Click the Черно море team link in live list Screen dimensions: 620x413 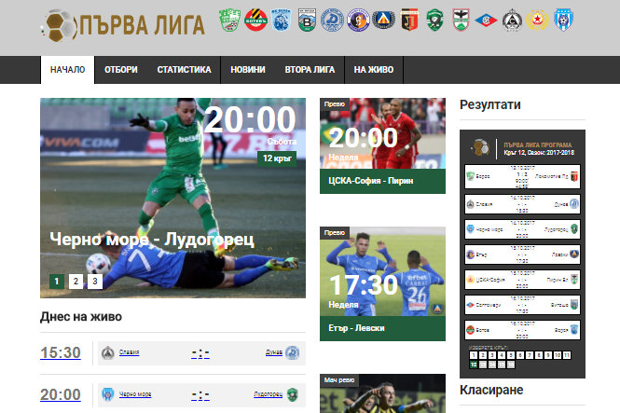click(x=135, y=394)
